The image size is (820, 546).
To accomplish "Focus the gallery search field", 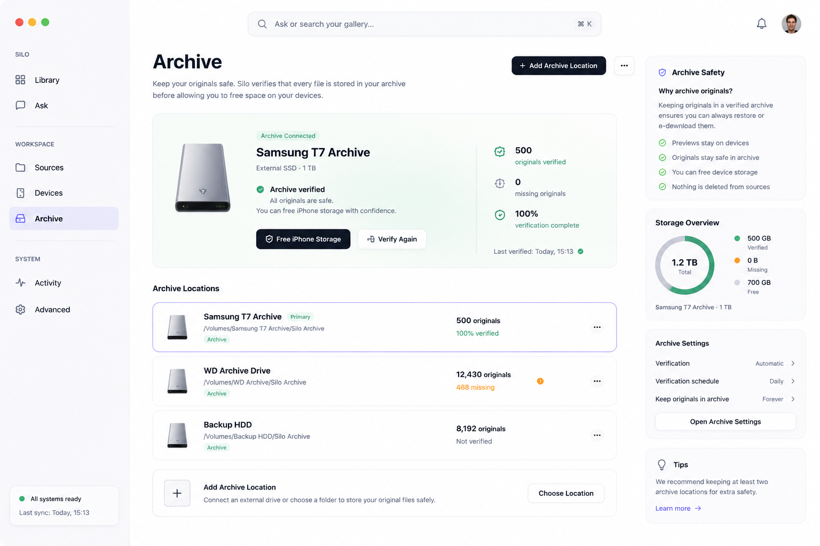I will [x=424, y=24].
